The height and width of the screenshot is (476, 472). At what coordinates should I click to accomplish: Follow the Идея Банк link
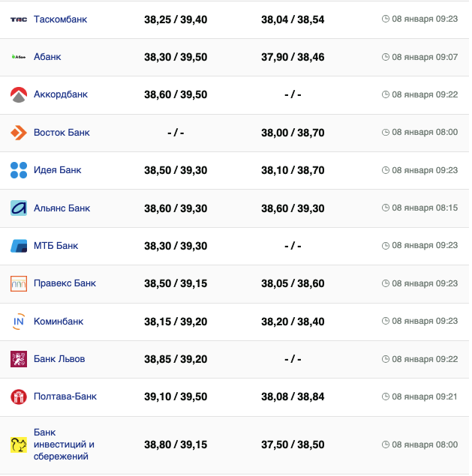[57, 170]
